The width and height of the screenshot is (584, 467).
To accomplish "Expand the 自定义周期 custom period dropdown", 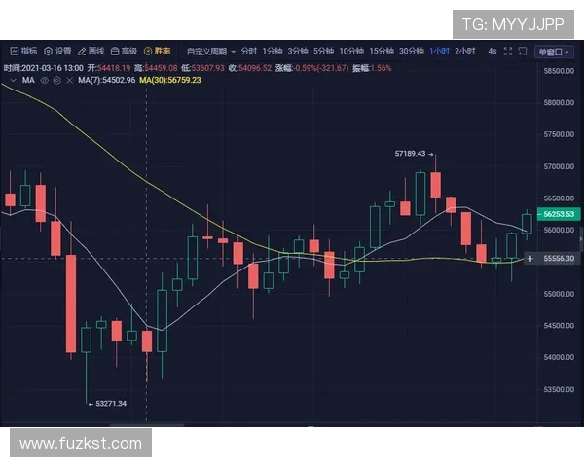I will (209, 51).
